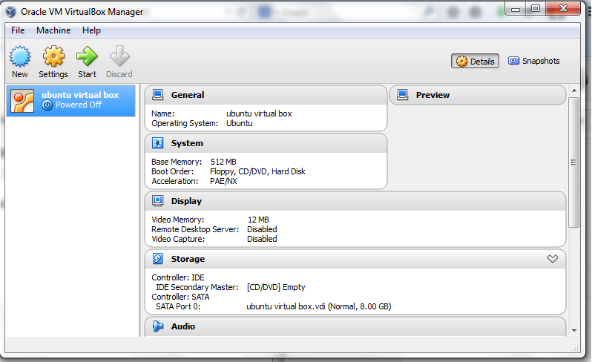
Task: Minimize the VirtualBox Manager window
Action: click(x=516, y=9)
